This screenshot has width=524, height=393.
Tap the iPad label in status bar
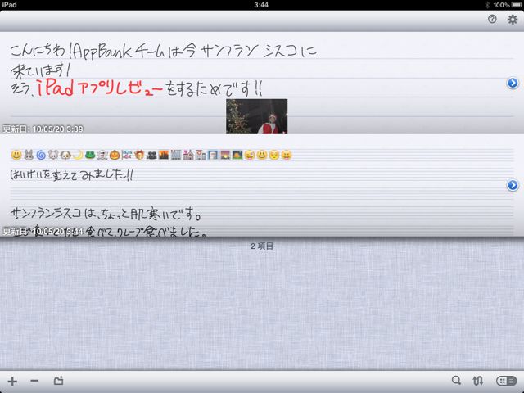point(9,5)
